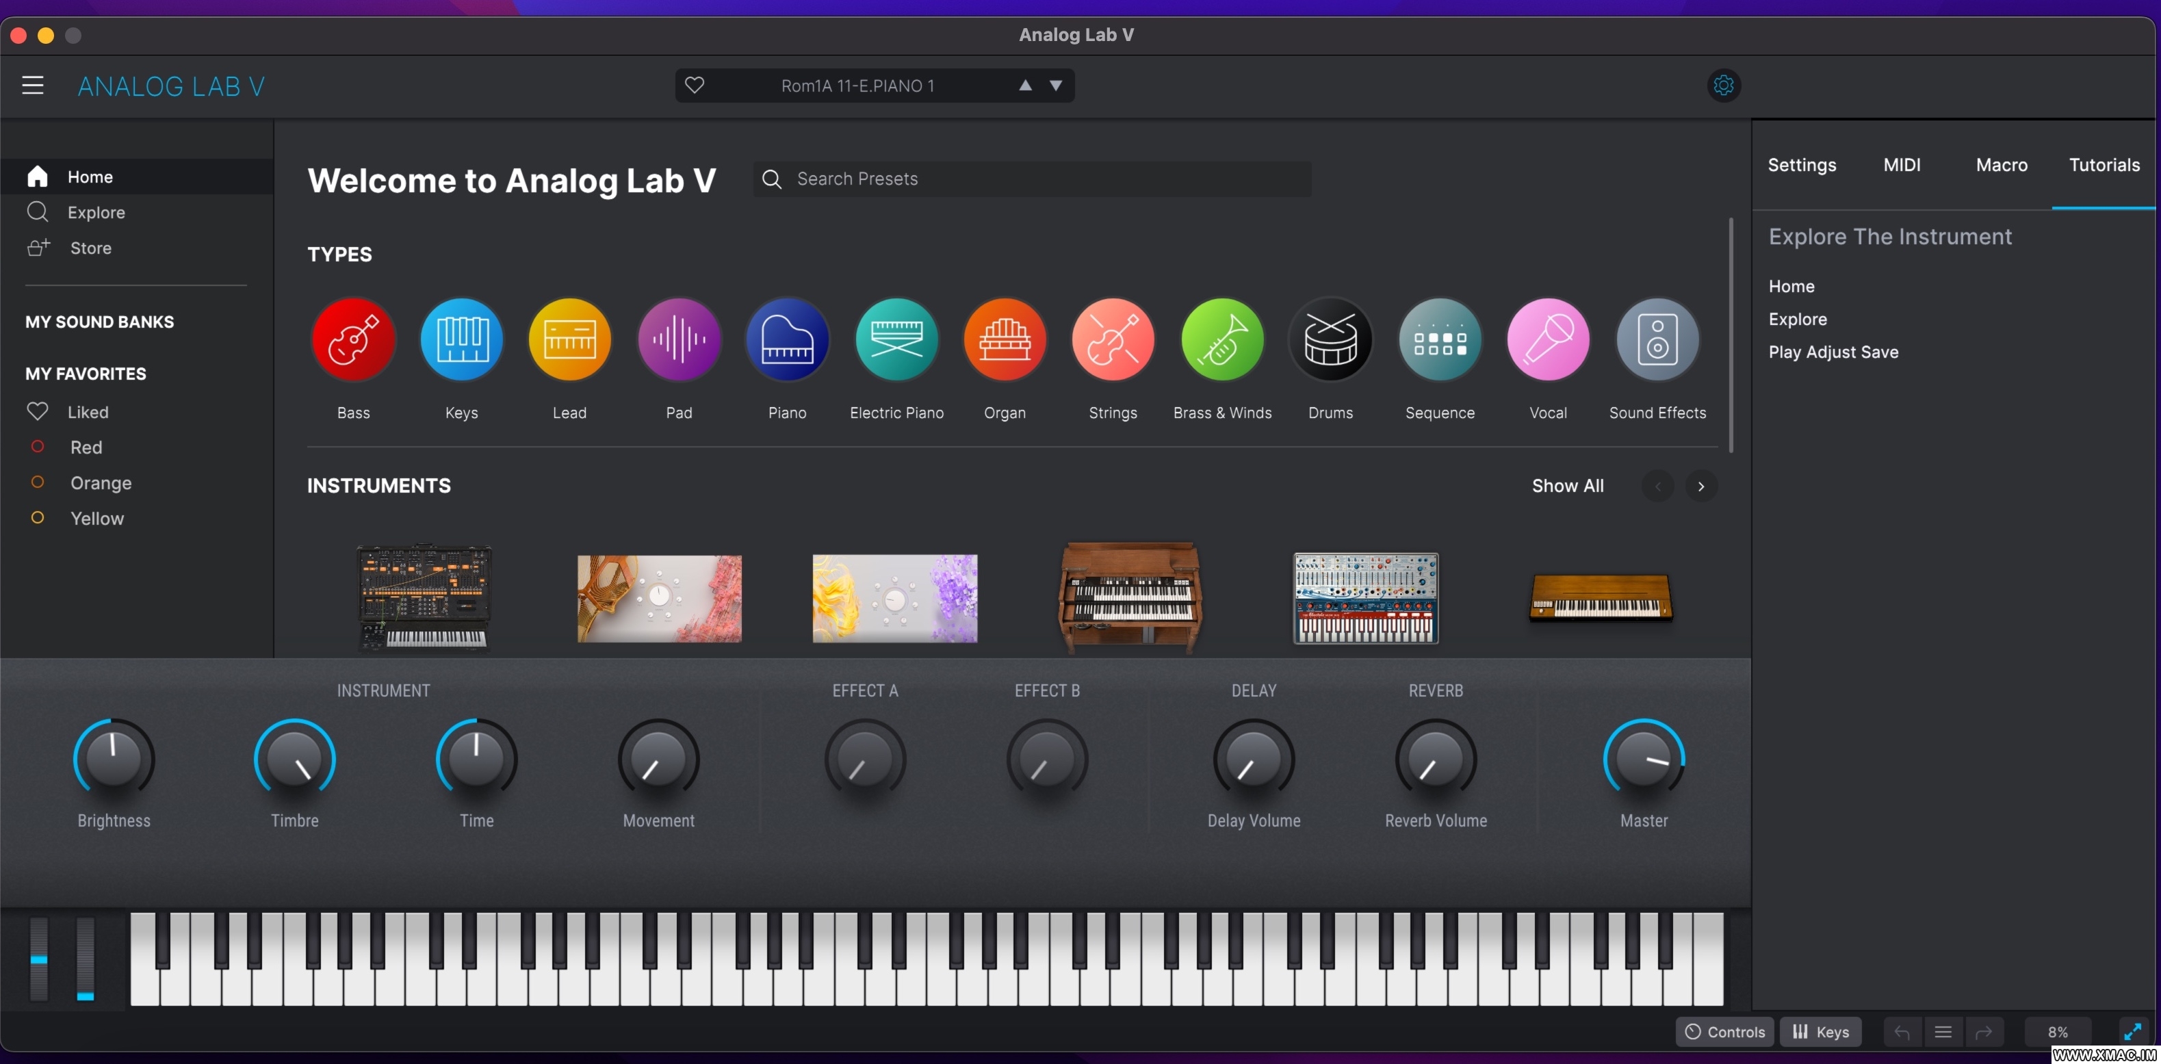Open the Orange favorites tag

137,482
